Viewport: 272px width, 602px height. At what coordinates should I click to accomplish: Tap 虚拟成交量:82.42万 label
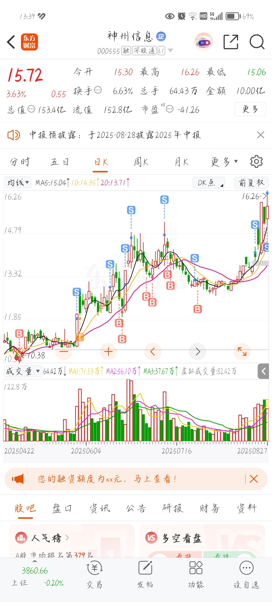pyautogui.click(x=209, y=371)
